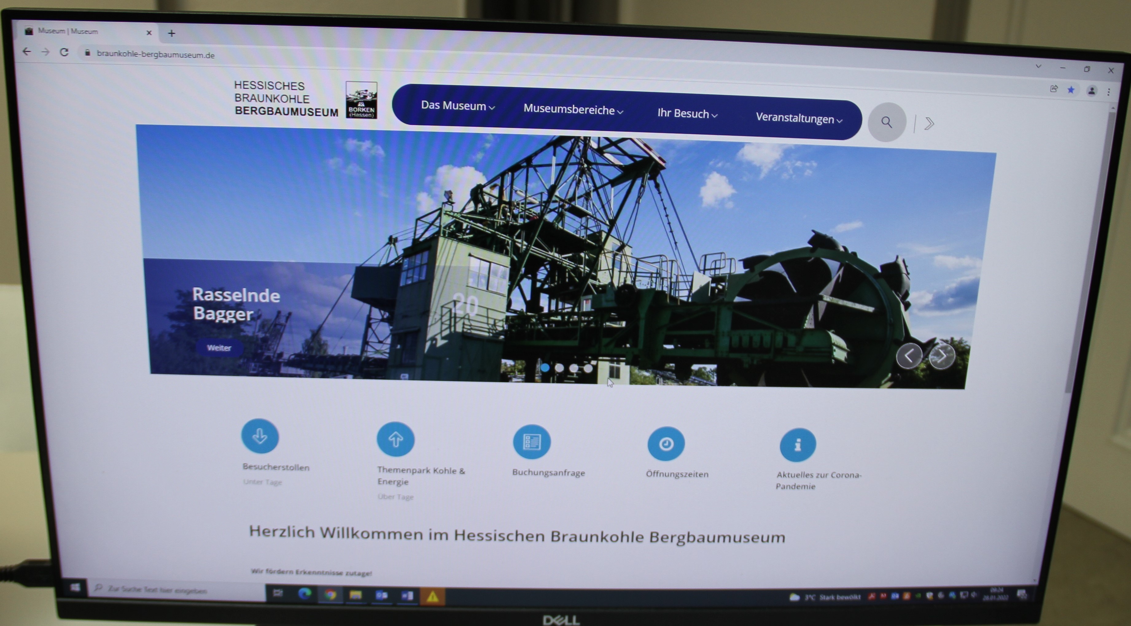The image size is (1131, 626).
Task: Open the Buchungsanfrage form icon
Action: point(532,441)
